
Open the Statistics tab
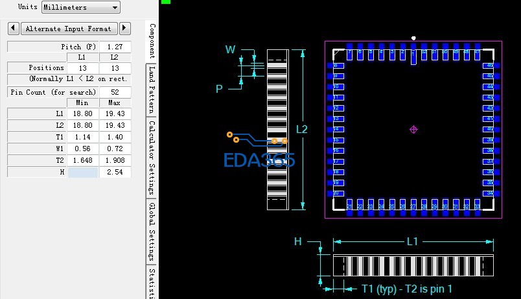pos(152,282)
